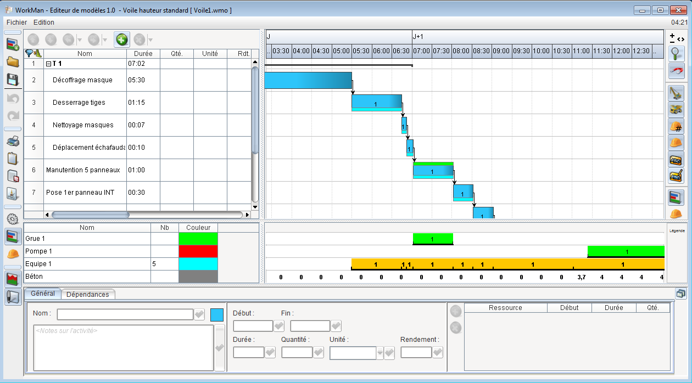
Task: Switch to the Dépendances tab
Action: pos(88,294)
